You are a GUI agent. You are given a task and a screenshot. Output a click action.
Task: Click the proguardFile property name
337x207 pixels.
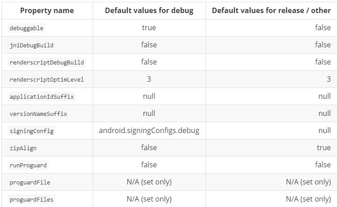(x=30, y=182)
